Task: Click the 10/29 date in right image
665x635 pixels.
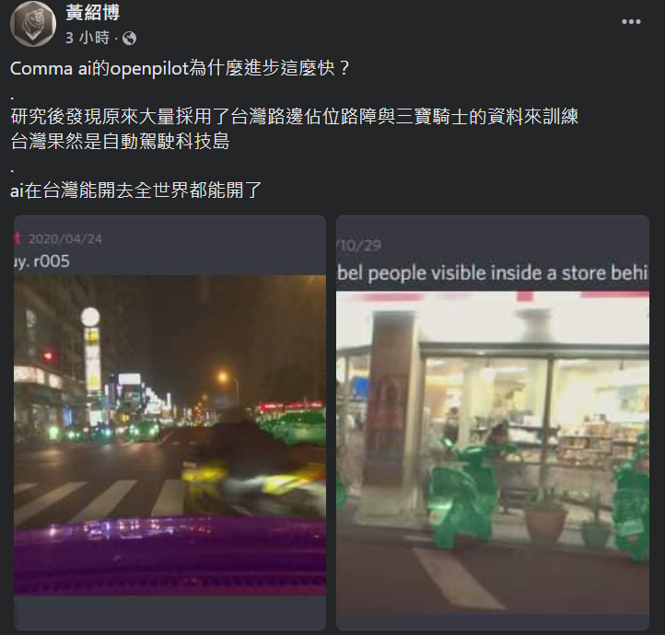Action: coord(359,246)
